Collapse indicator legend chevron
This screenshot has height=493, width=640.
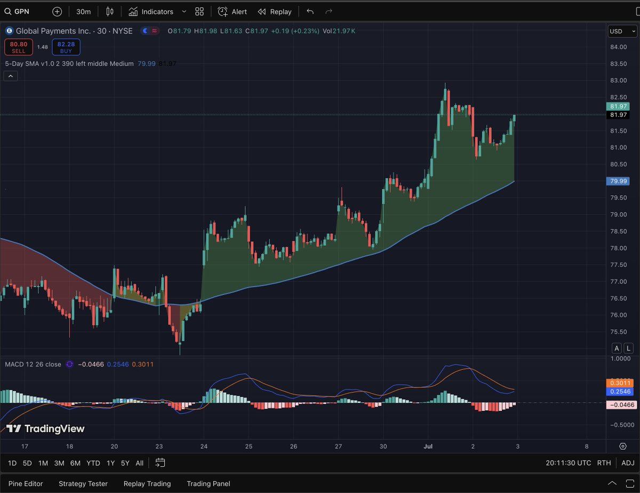11,76
